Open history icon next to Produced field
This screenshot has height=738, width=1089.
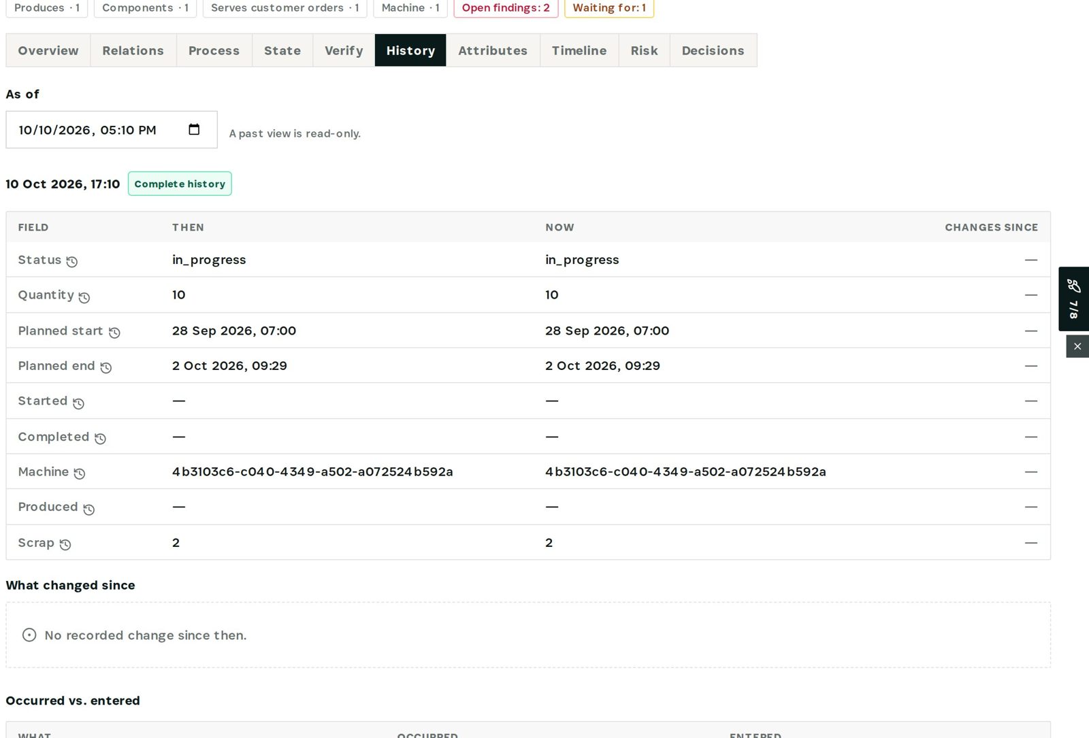click(x=88, y=509)
